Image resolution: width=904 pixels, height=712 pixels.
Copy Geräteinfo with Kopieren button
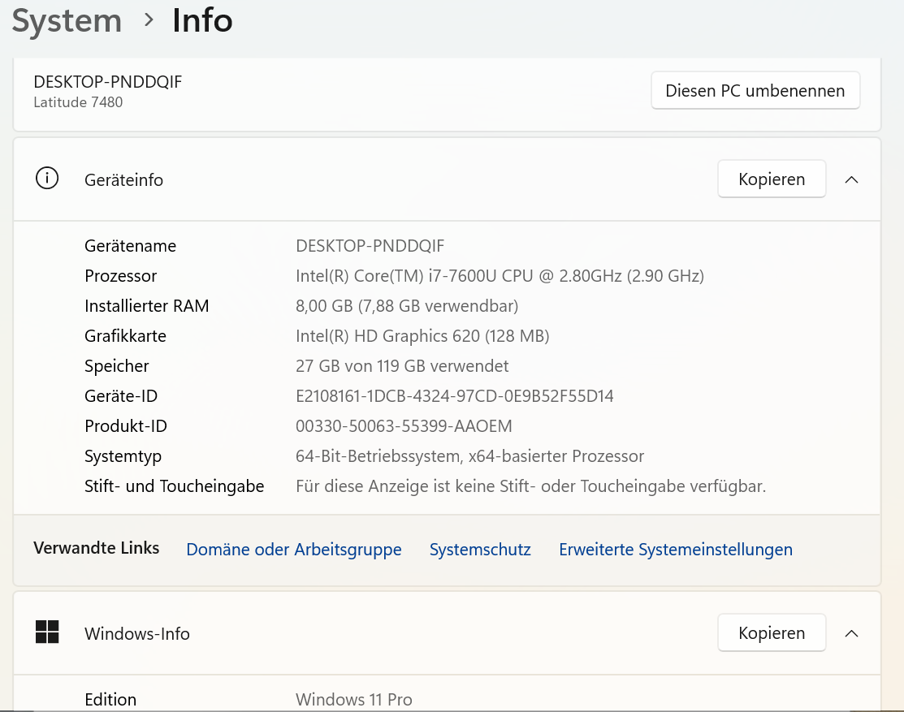pos(772,179)
